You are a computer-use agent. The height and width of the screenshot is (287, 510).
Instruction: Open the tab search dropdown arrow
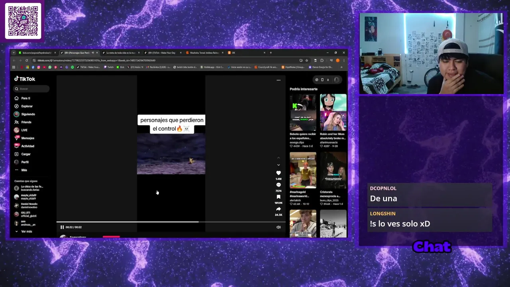[14, 53]
